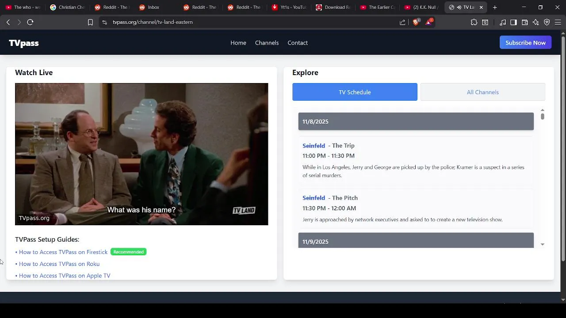Switch to the K.K. Null YouTube tab
This screenshot has width=566, height=318.
(x=422, y=7)
